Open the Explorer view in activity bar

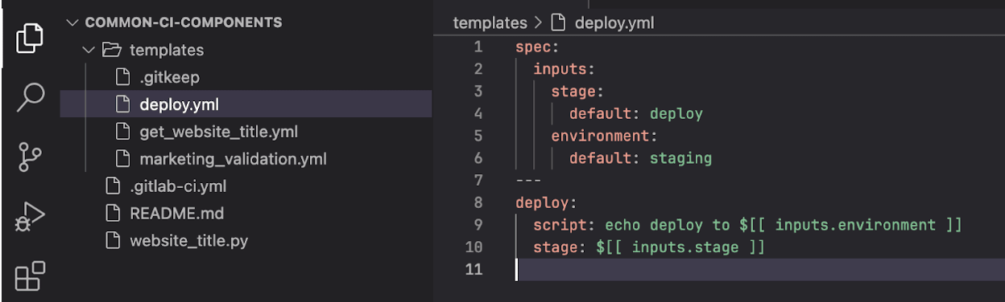[30, 39]
